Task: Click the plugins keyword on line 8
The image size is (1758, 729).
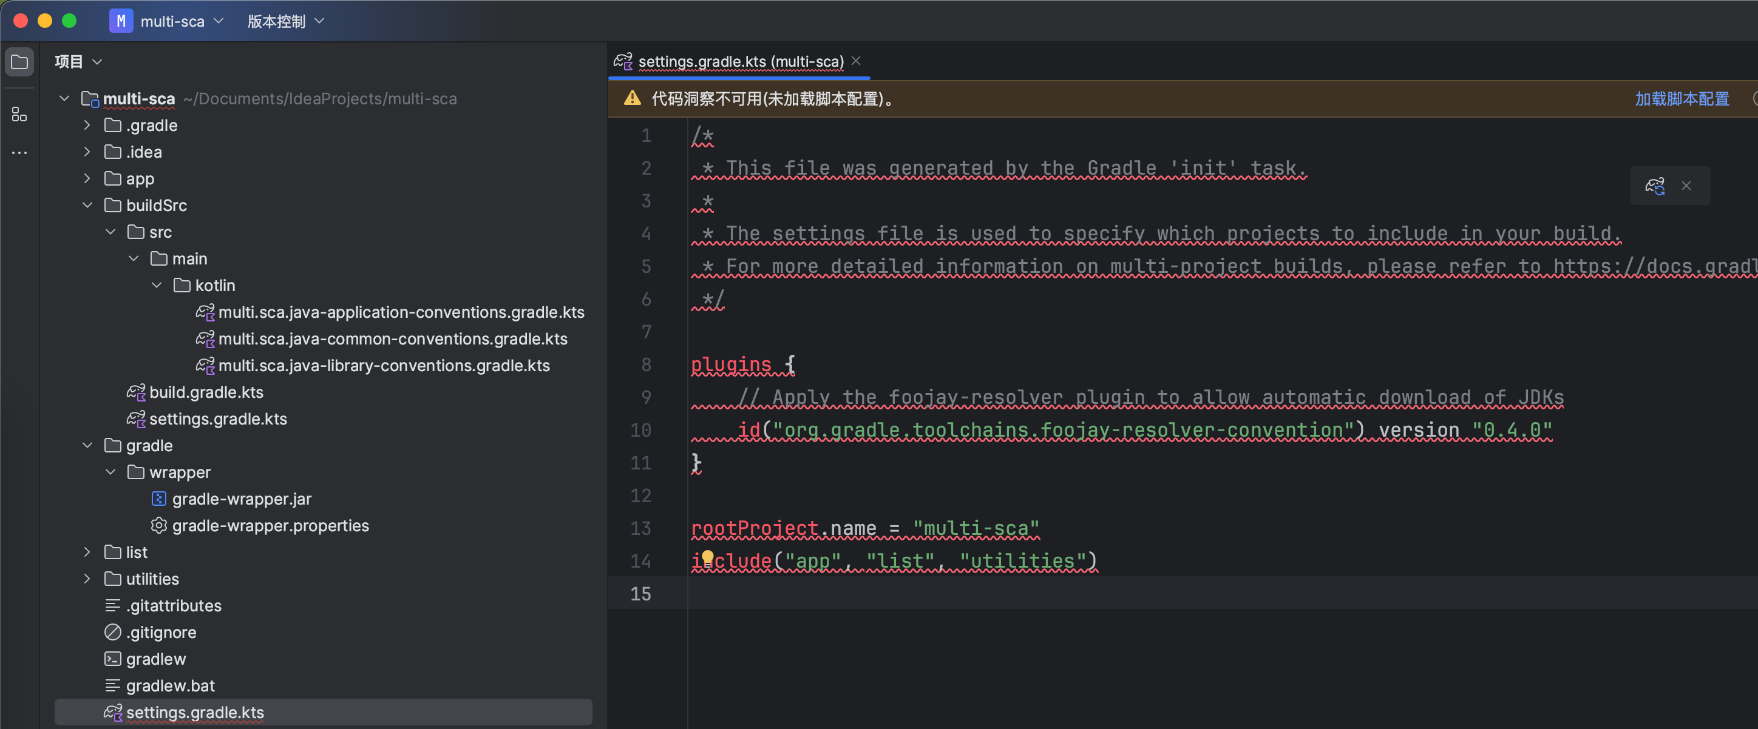Action: pos(731,365)
